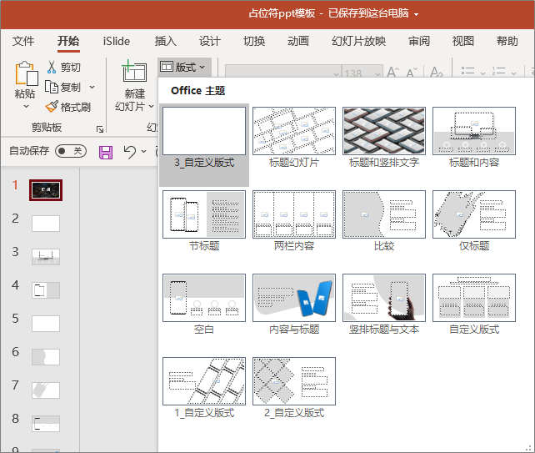Choose the 1_自定义版式 layout

click(204, 388)
